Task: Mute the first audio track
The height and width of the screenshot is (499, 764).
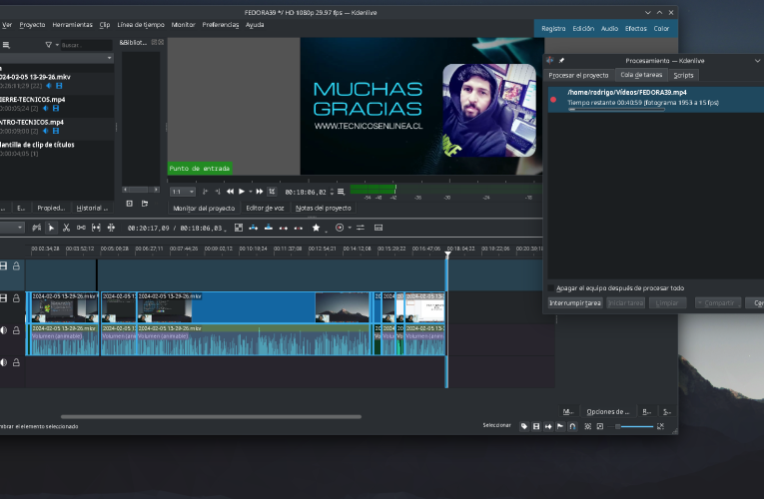Action: click(x=4, y=330)
